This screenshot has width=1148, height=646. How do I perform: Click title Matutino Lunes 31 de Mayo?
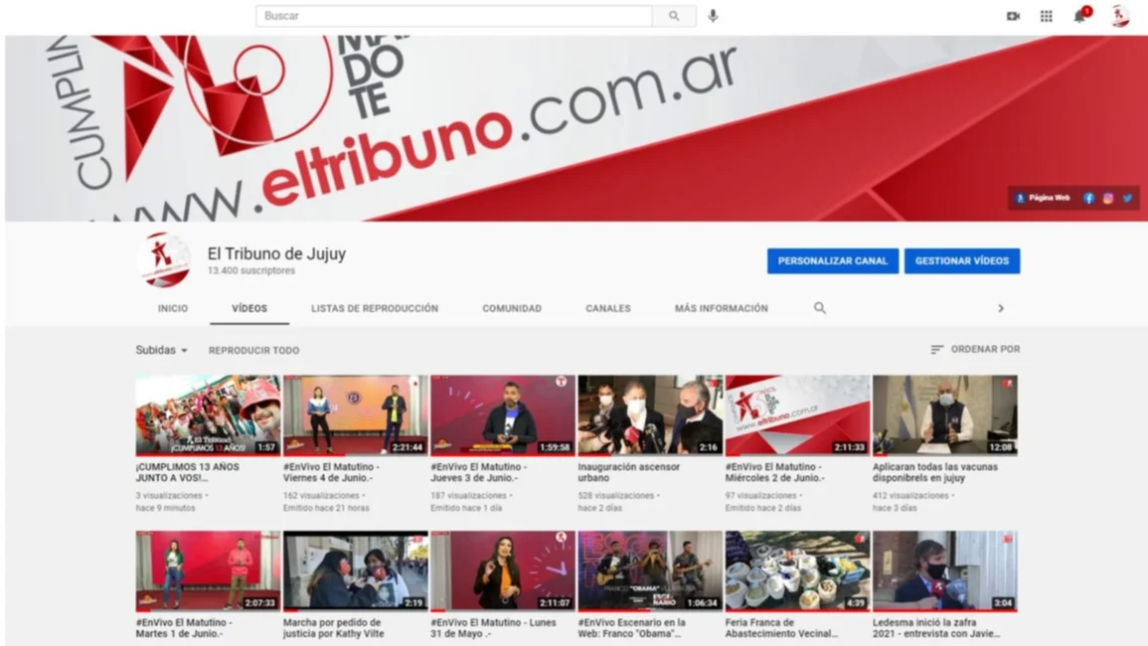pos(493,628)
